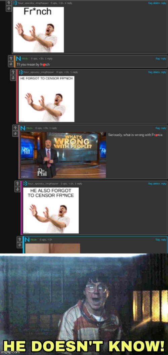This screenshot has width=168, height=355.
Task: Upvote the 'Fr*nch' image comment
Action: [x=8, y=3]
